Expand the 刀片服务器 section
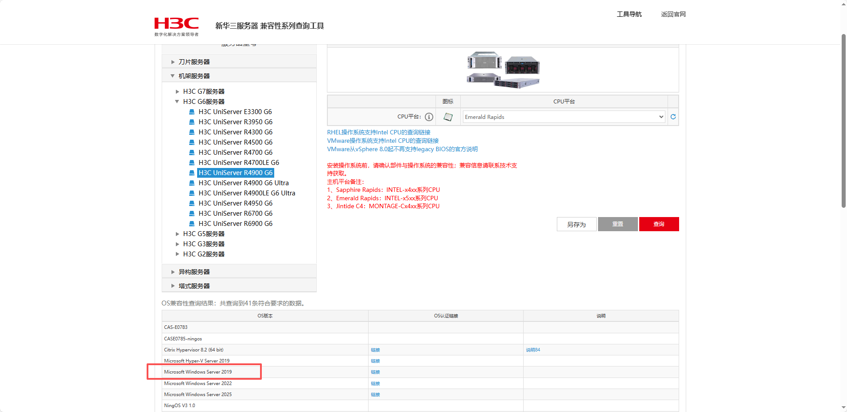Viewport: 847px width, 412px height. point(173,62)
